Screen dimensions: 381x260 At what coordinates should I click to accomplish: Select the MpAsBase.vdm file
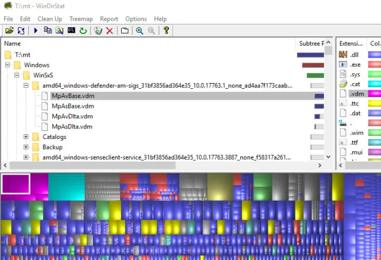tap(73, 106)
